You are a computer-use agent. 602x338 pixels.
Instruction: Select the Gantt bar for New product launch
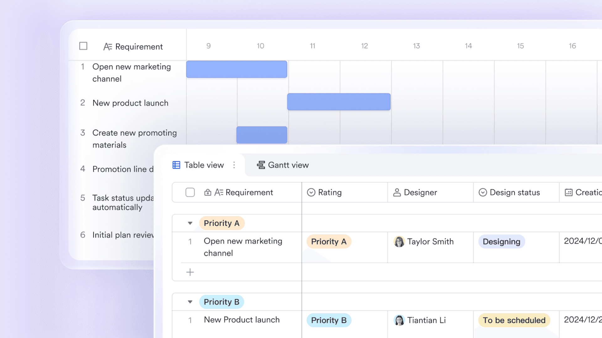[x=339, y=102]
